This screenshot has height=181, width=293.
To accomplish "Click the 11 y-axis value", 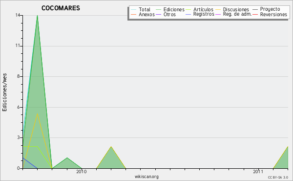I will 18,46.
